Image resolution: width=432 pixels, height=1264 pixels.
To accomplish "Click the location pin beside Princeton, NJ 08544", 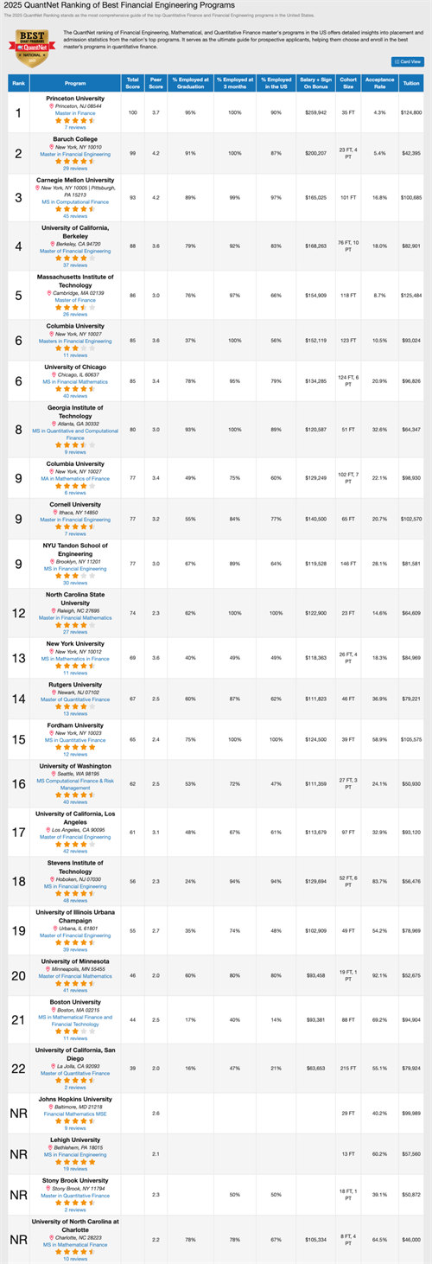I will point(52,105).
